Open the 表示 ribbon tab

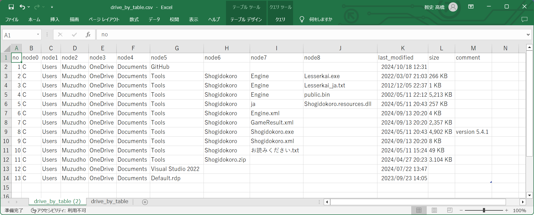(x=194, y=19)
